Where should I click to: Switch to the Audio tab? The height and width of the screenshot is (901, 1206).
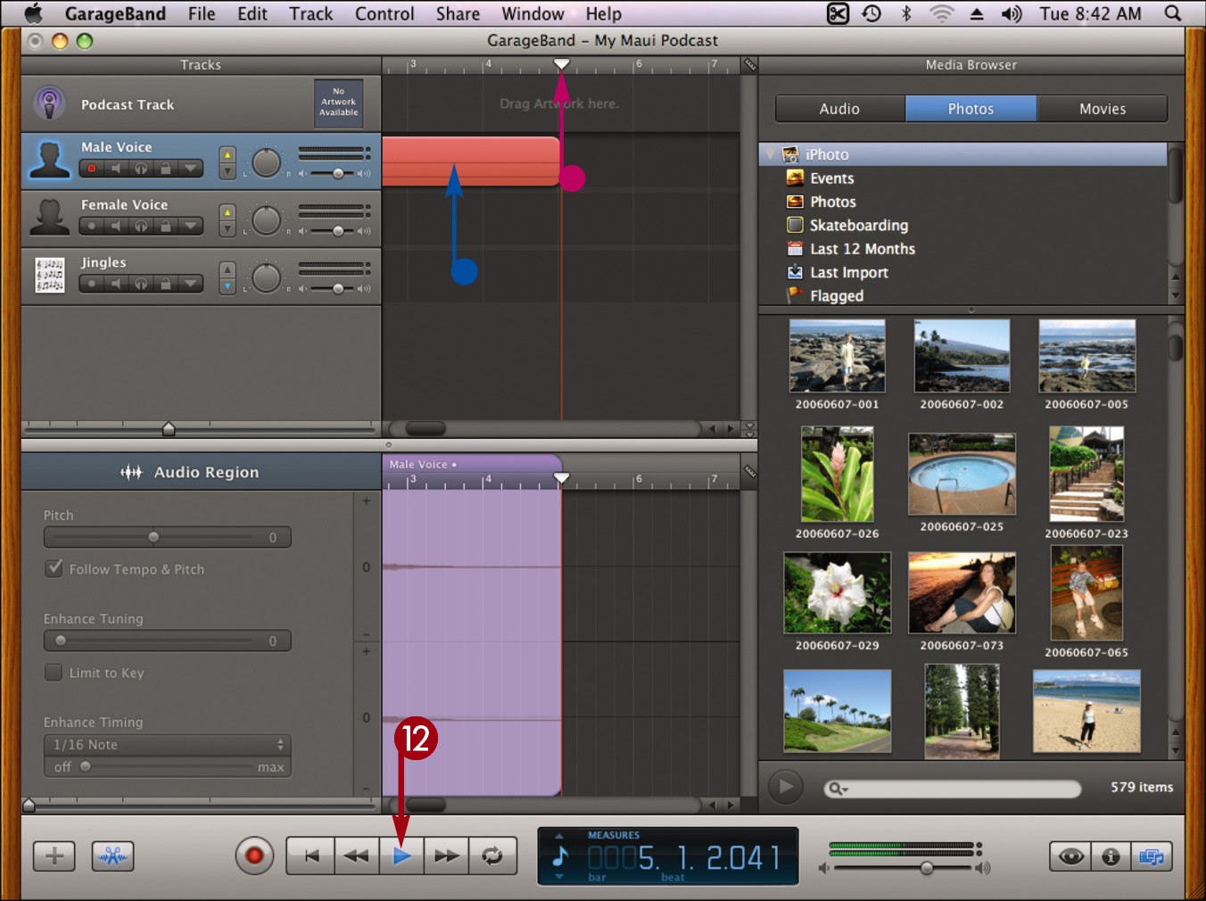pyautogui.click(x=840, y=109)
